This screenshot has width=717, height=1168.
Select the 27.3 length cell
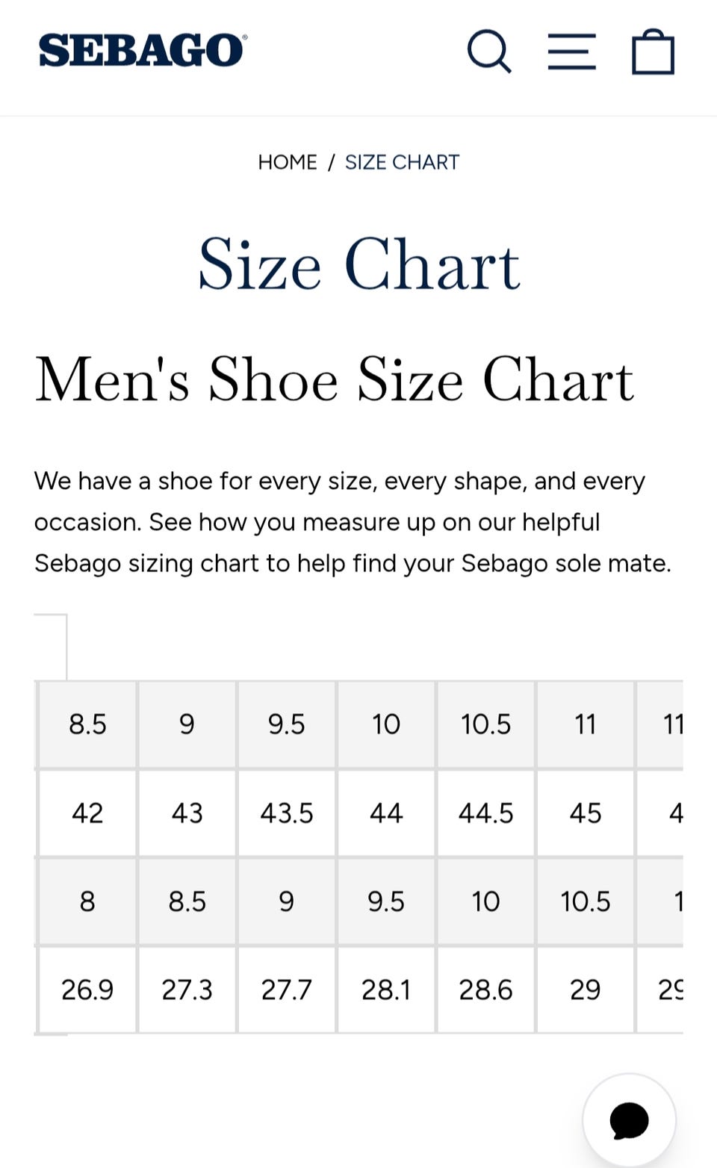click(187, 990)
